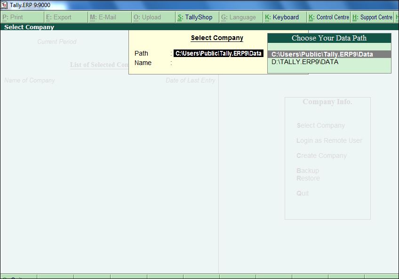Click Select Company in Company Info menu
The width and height of the screenshot is (399, 279).
pyautogui.click(x=320, y=125)
